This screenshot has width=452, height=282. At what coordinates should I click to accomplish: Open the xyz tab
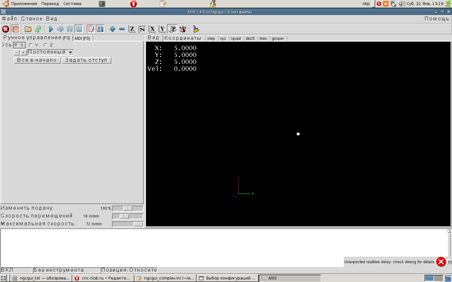tap(223, 39)
